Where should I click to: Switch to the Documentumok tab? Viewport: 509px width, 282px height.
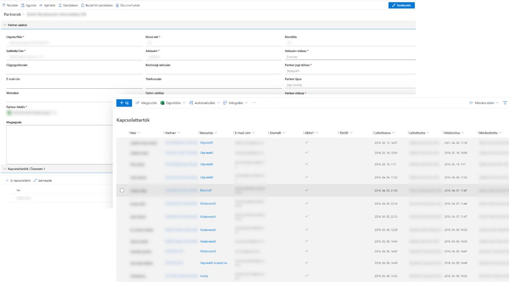point(128,5)
